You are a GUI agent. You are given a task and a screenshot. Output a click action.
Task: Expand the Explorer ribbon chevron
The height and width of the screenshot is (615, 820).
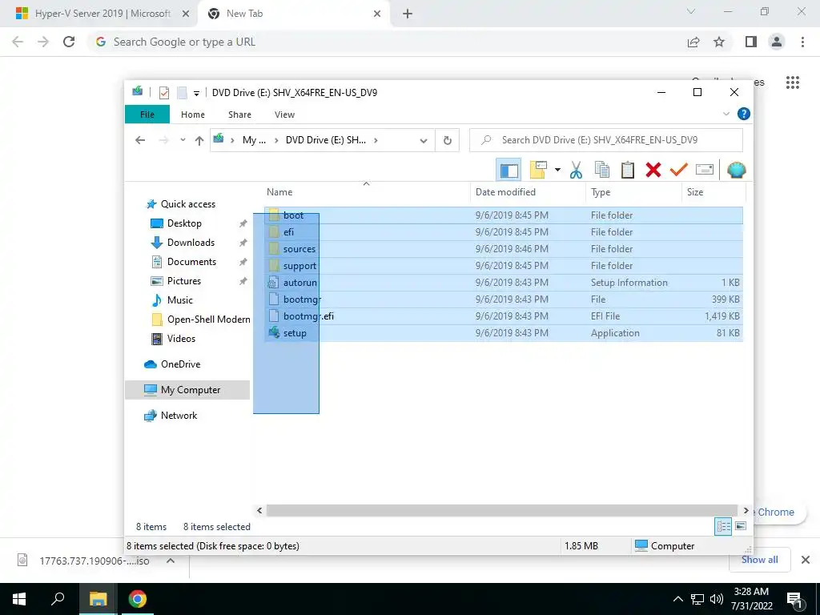[726, 114]
